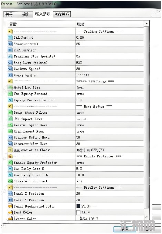Click the confirm button at the bottom

pos(124,229)
